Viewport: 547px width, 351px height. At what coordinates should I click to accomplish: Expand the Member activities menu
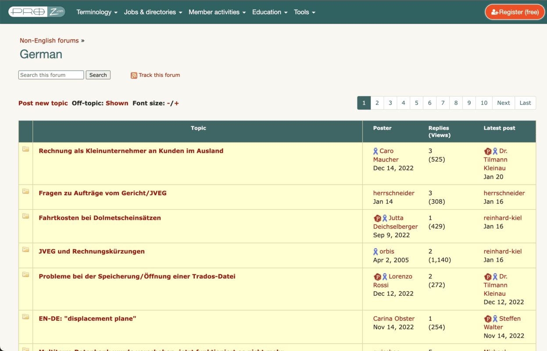217,12
